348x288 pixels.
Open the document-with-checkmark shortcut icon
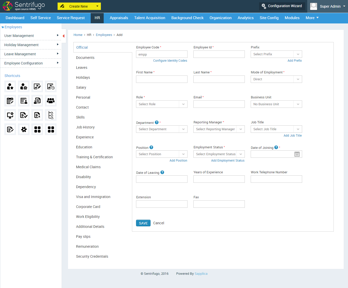coord(24,115)
